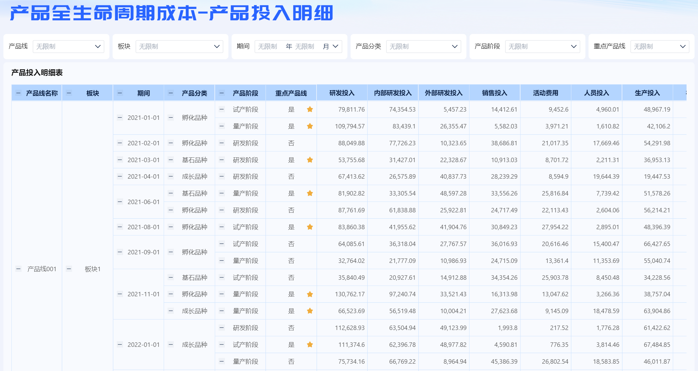This screenshot has height=371, width=698.
Task: Click star icon in row 53,755.68
Action: (310, 160)
